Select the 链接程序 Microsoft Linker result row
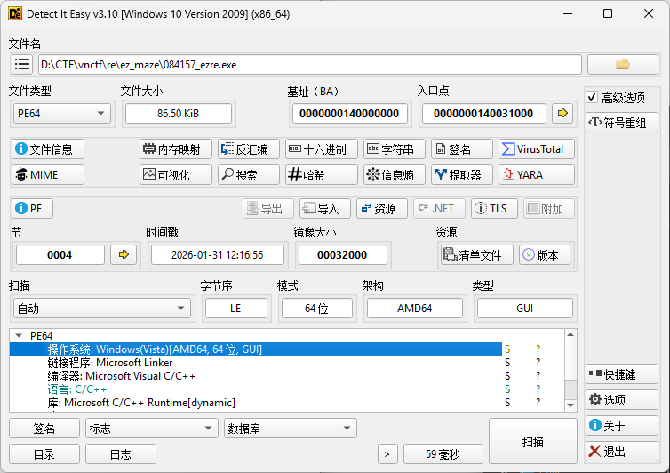This screenshot has width=670, height=473. [x=110, y=363]
